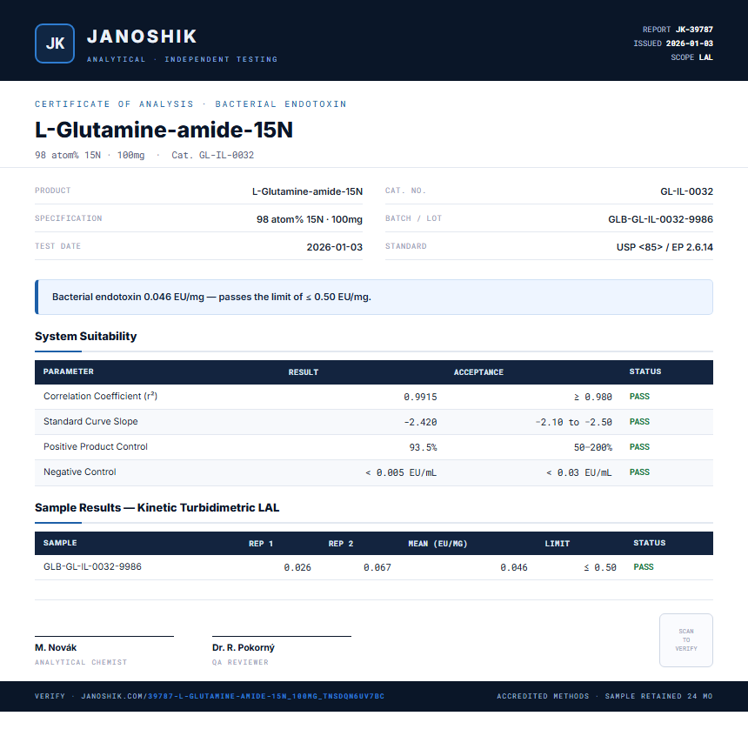This screenshot has width=748, height=736.
Task: Click the bacterial endotoxin summary banner
Action: [374, 297]
